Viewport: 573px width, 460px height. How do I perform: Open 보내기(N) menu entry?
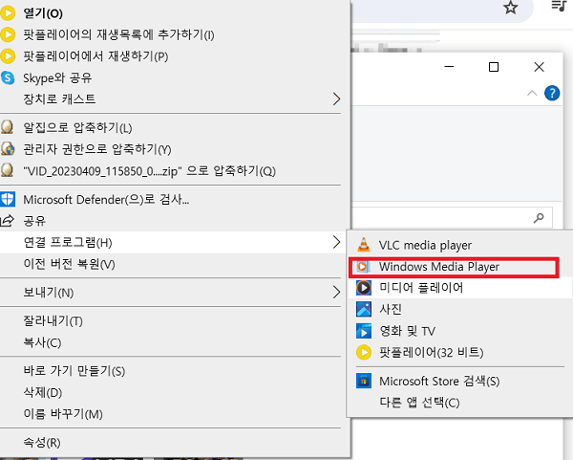[x=49, y=293]
